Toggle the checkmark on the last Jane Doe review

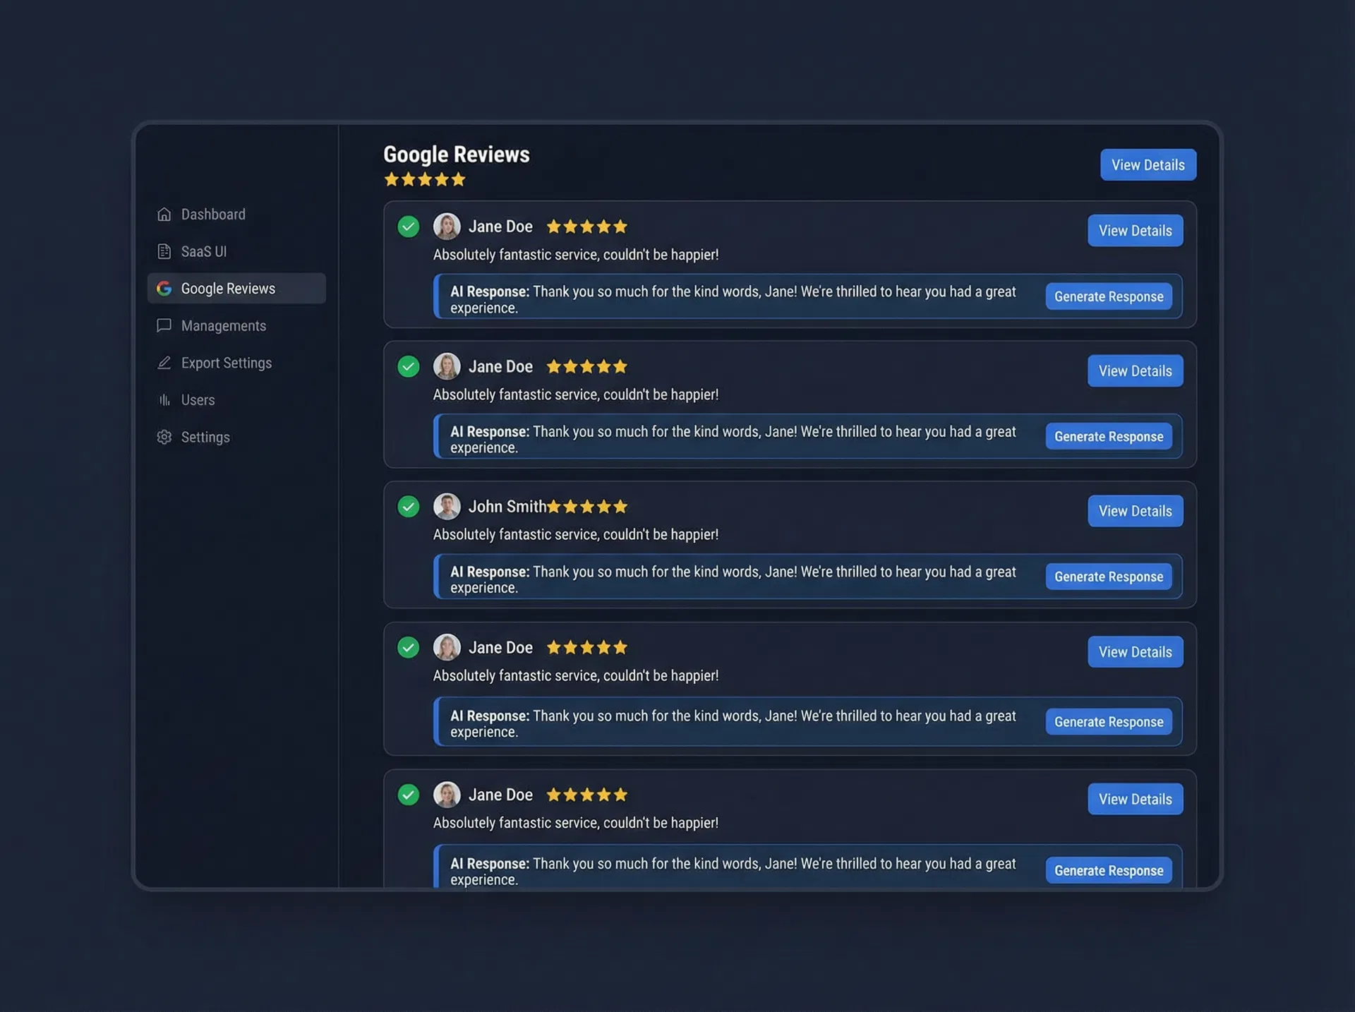[408, 795]
